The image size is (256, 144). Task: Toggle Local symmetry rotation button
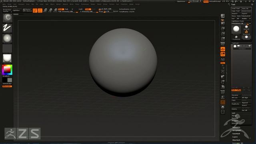click(223, 54)
